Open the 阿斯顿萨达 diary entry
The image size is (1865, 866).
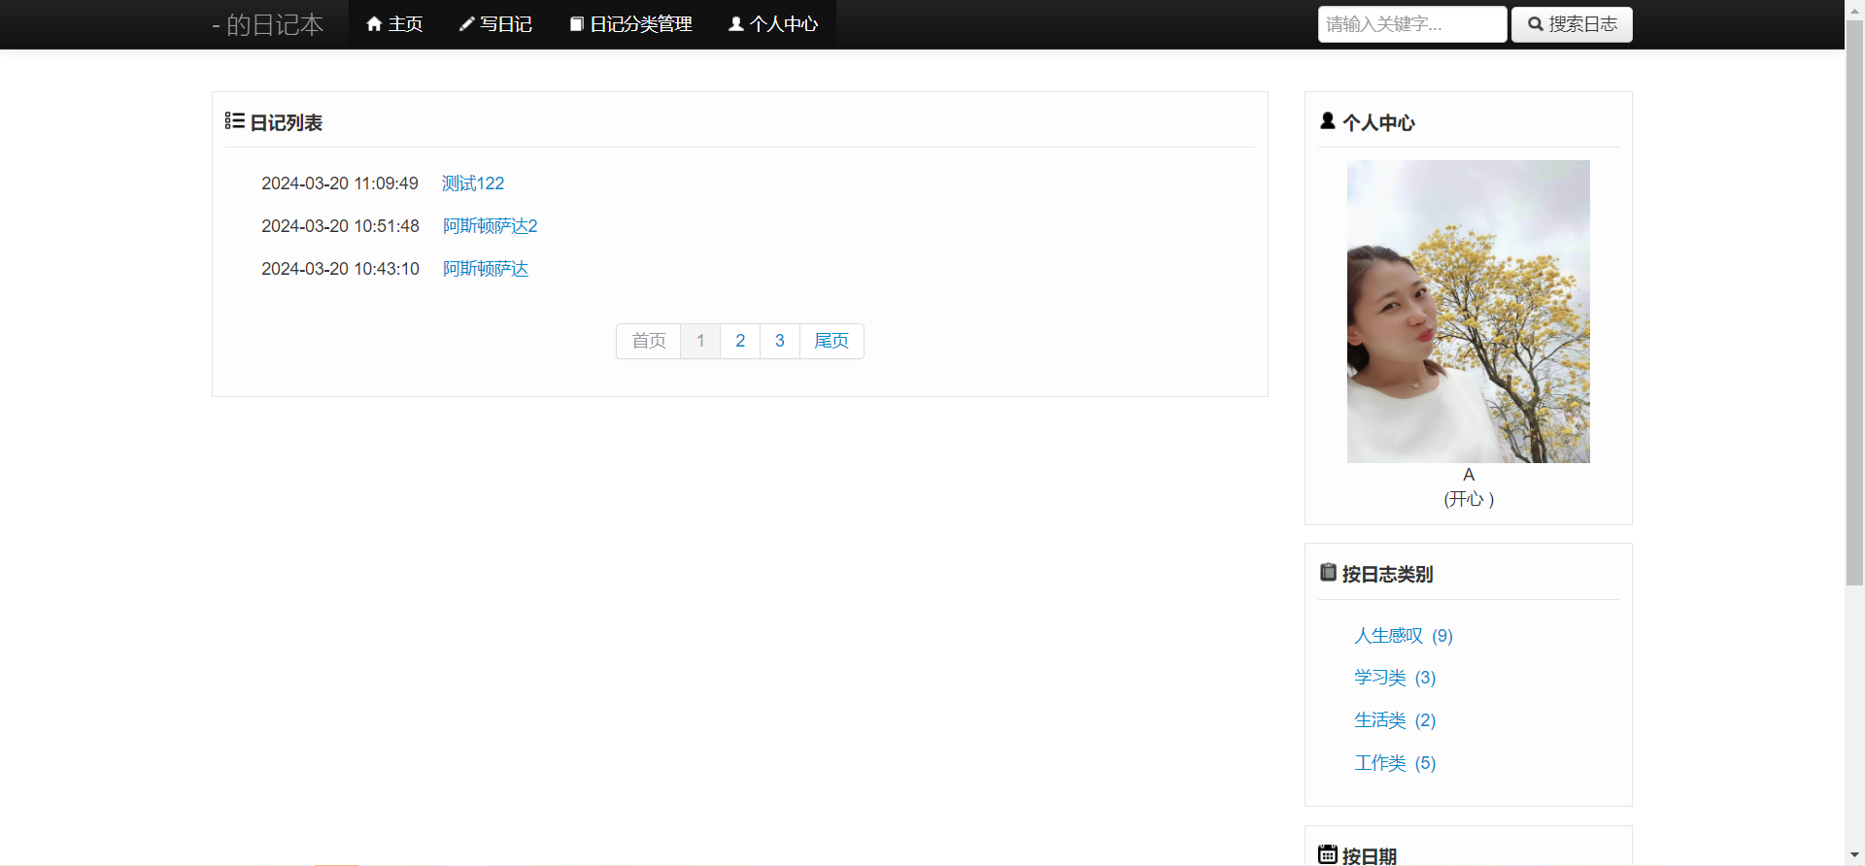click(486, 269)
